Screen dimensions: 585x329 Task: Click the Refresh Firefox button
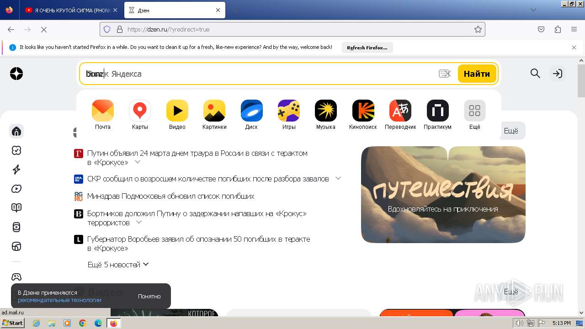click(x=367, y=48)
